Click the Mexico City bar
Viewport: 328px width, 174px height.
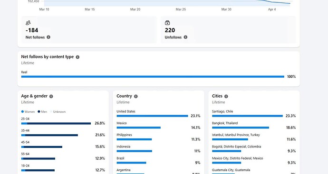click(x=227, y=163)
